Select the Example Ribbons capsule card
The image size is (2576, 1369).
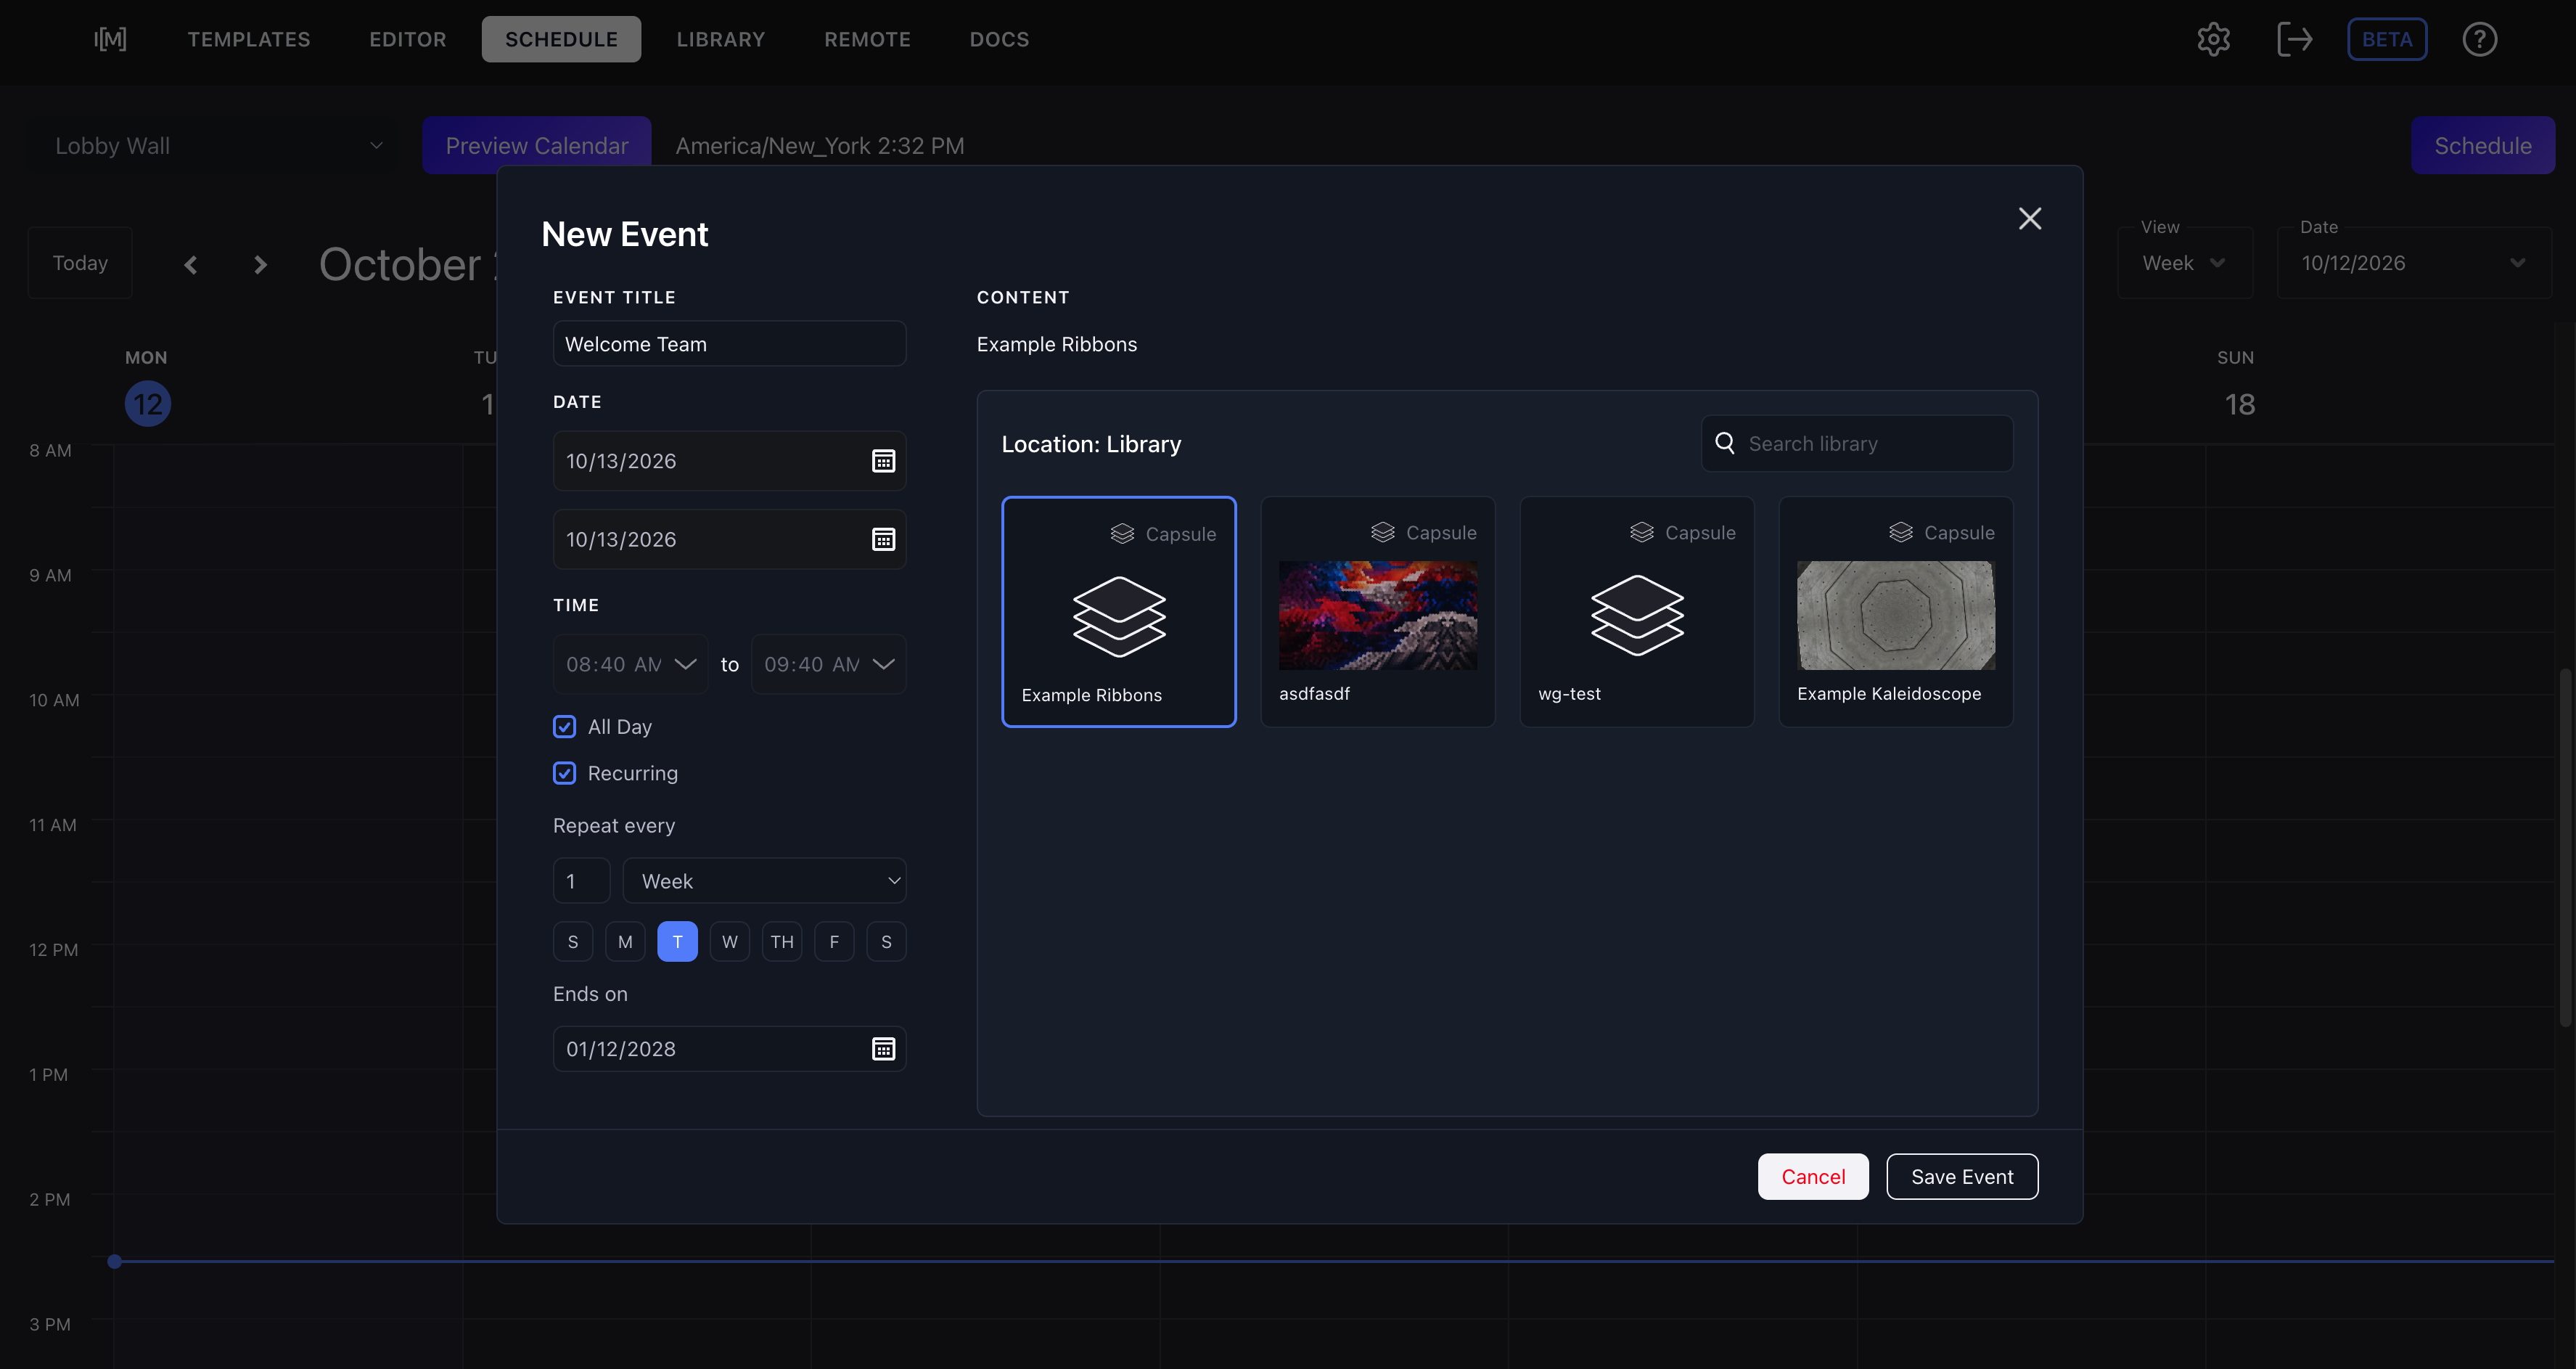pos(1119,612)
